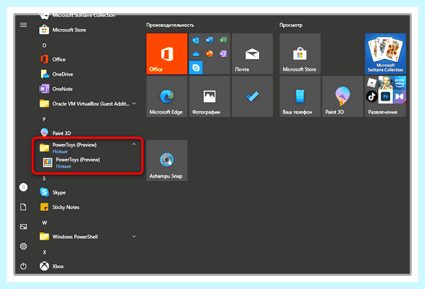Open Pictures from the Start sidebar
Screen dimensions: 425x289
point(23,227)
